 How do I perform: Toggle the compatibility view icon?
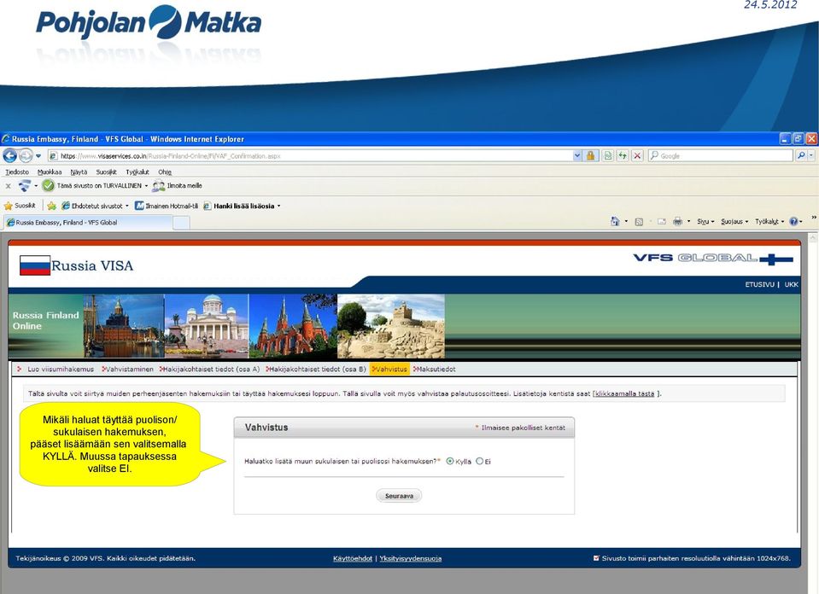(x=608, y=155)
